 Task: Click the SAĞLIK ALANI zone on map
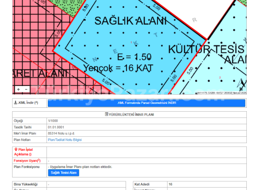pos(130,21)
